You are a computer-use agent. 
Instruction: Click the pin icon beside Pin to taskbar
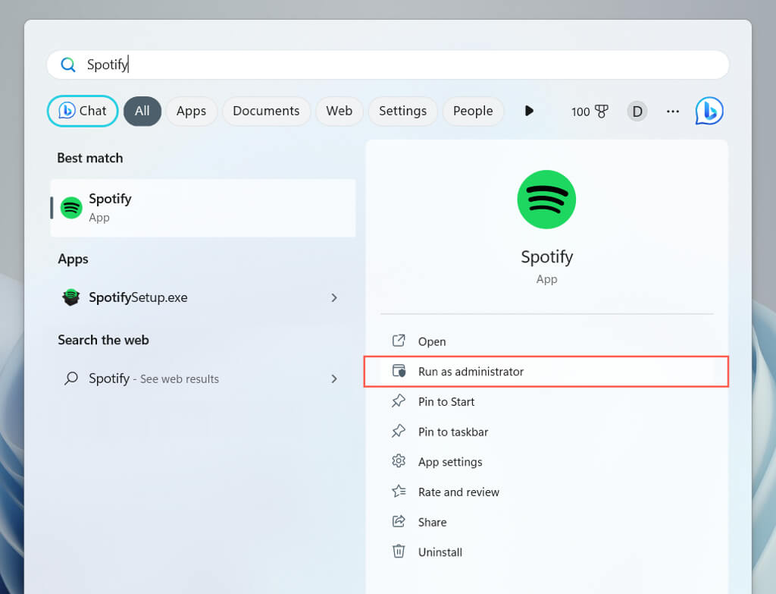pos(399,431)
